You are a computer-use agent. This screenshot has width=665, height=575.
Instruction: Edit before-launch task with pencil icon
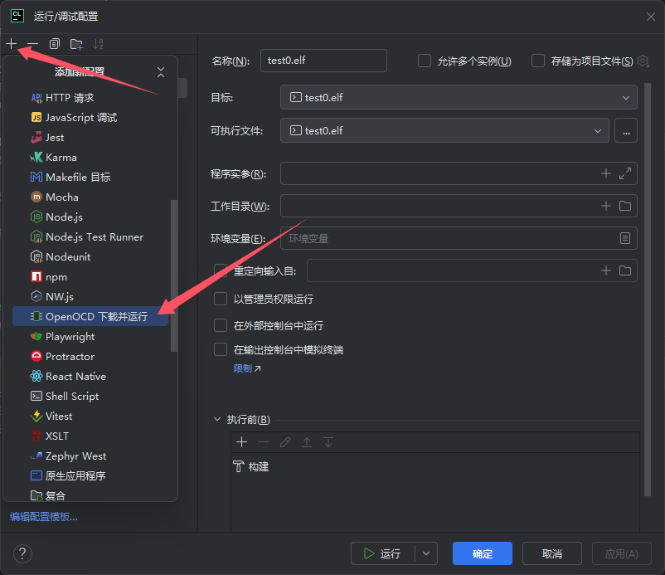coord(285,442)
